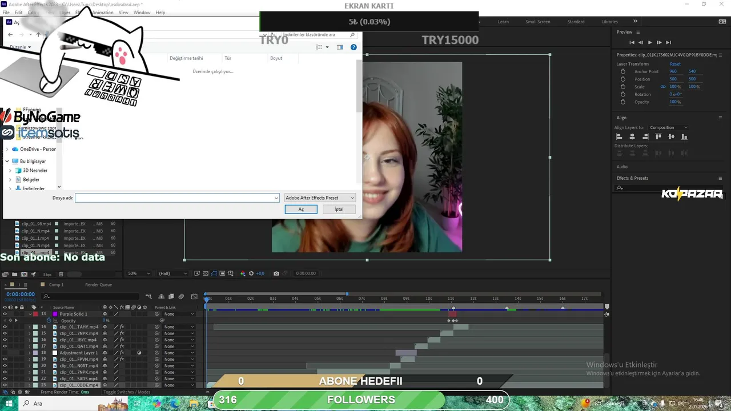Select Libraries workspace
This screenshot has height=411, width=731.
pyautogui.click(x=609, y=22)
